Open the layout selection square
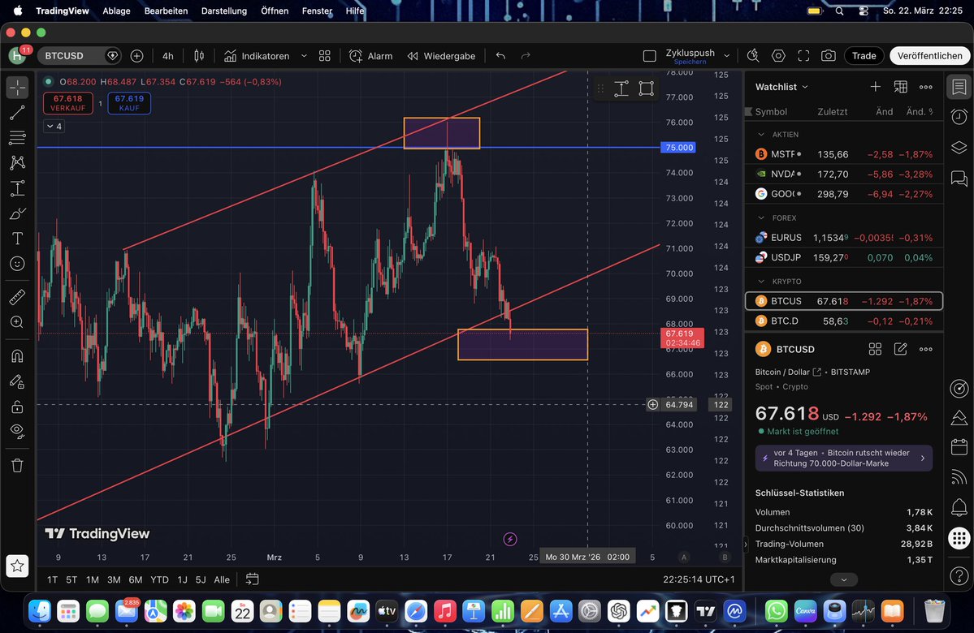974x633 pixels. tap(649, 56)
